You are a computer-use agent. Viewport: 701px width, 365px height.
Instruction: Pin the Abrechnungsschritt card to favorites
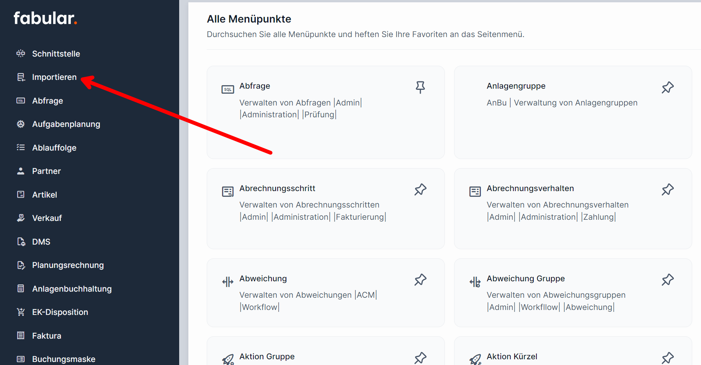(420, 189)
